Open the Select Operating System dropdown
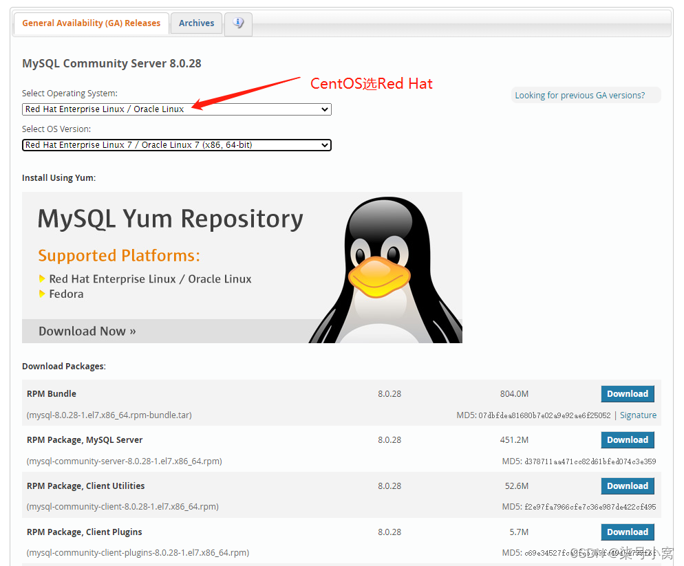The height and width of the screenshot is (566, 684). click(176, 109)
